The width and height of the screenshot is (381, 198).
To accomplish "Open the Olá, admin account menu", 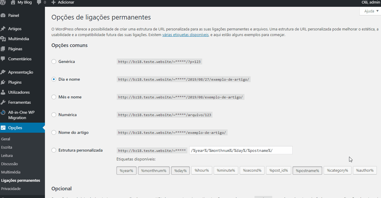I will coord(371,2).
